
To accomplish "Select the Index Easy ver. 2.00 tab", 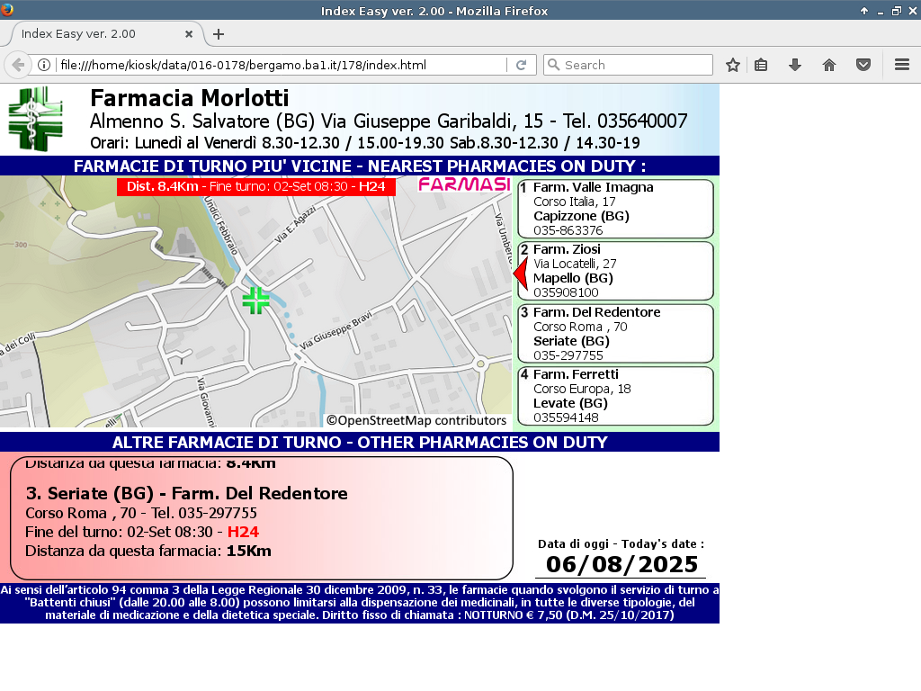I will pyautogui.click(x=90, y=34).
